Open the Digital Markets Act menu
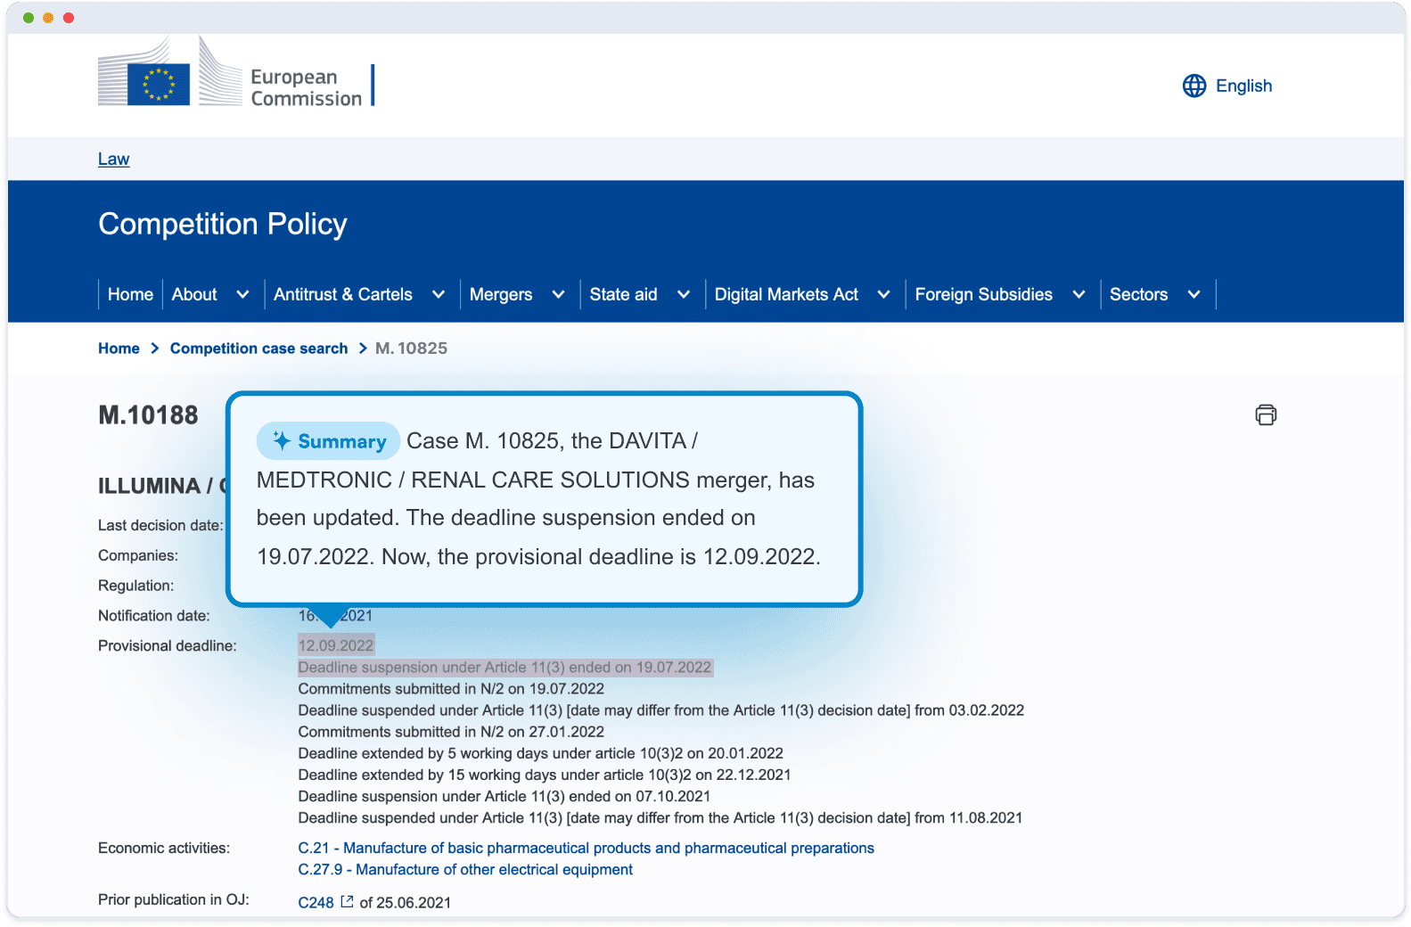 click(786, 295)
